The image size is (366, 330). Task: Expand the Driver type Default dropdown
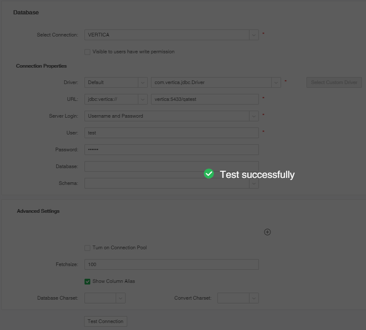(x=142, y=82)
